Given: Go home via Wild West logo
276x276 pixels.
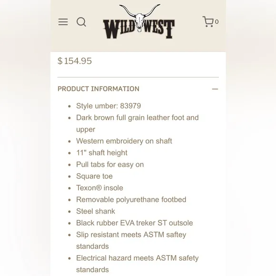Looking at the screenshot, I should [x=139, y=21].
